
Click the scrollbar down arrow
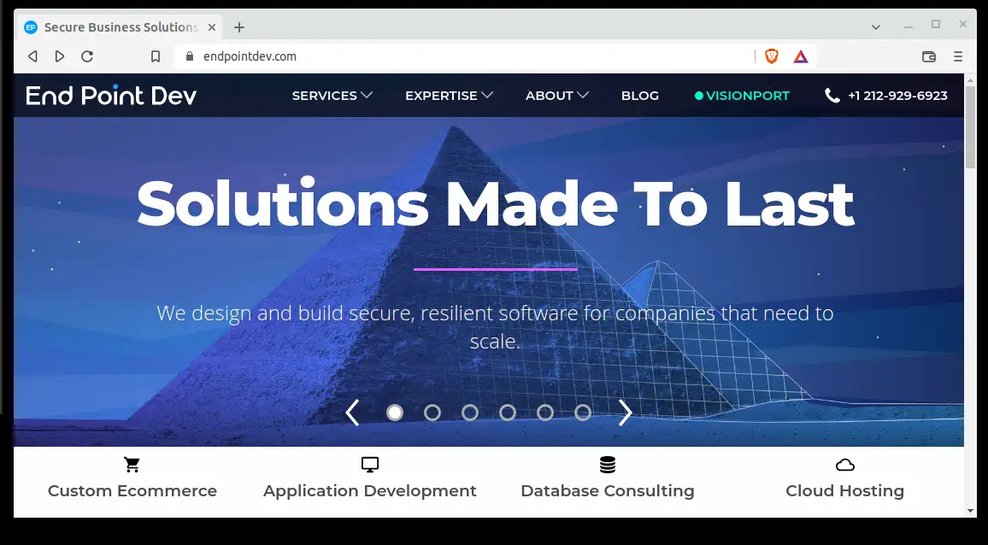coord(970,511)
